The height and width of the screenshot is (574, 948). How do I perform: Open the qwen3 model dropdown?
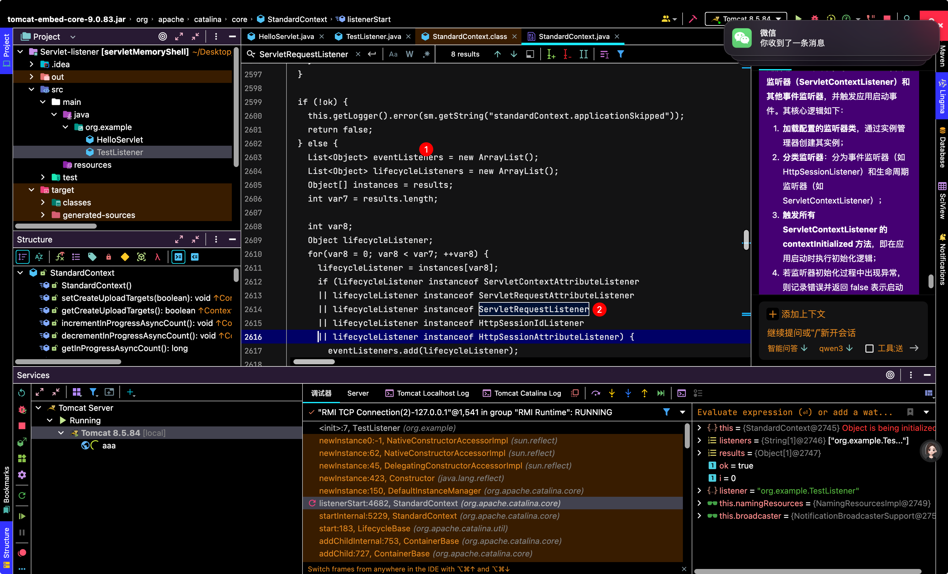[x=836, y=348]
